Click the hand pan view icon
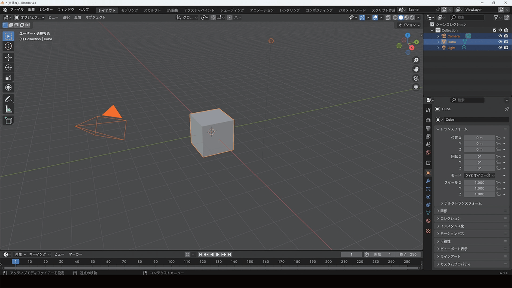The image size is (512, 288). tap(416, 69)
